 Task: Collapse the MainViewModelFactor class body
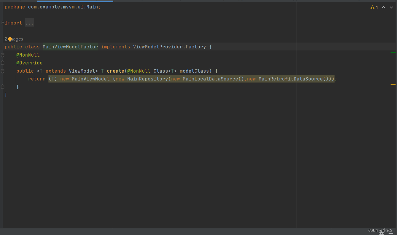pyautogui.click(x=2, y=47)
